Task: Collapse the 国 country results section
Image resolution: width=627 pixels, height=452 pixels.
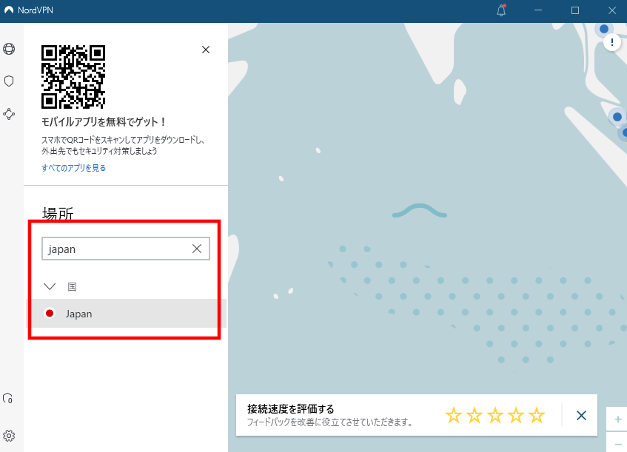Action: point(50,286)
